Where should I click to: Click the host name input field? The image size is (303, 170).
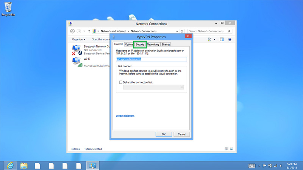[151, 59]
